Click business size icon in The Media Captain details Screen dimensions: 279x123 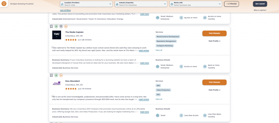[x=157, y=67]
